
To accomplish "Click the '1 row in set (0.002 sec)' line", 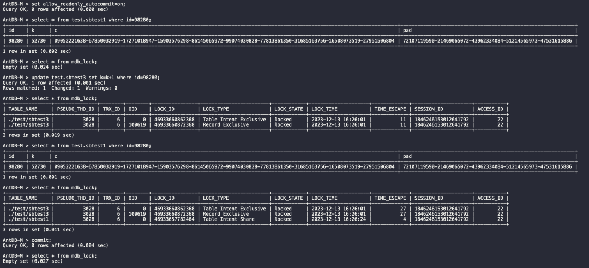I will pos(37,51).
